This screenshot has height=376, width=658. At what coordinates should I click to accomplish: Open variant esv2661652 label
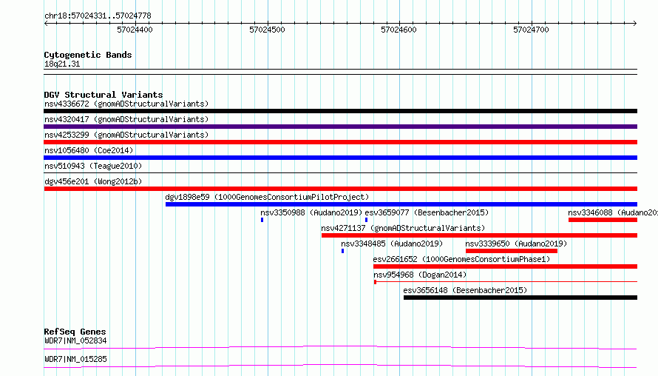coord(461,259)
